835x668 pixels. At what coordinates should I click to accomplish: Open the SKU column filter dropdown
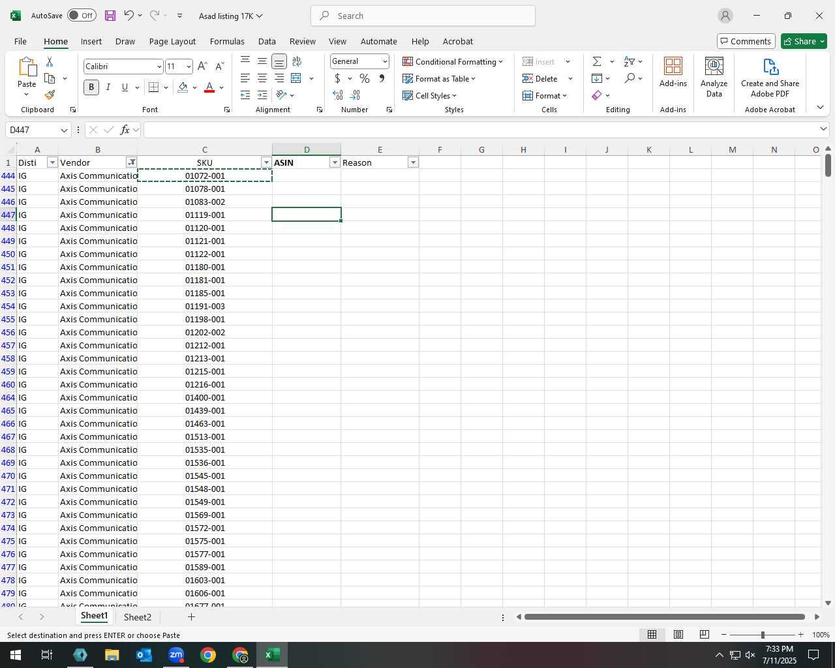point(266,162)
